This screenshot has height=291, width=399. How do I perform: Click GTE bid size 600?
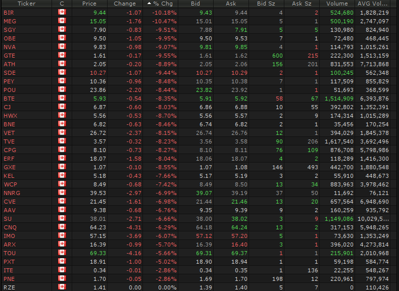point(277,56)
